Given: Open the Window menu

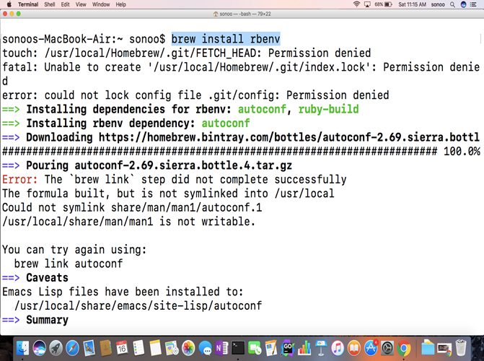Looking at the screenshot, I should [101, 4].
